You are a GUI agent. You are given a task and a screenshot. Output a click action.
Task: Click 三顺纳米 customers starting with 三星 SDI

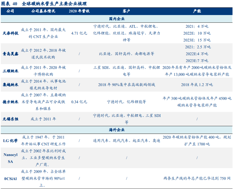(127, 71)
